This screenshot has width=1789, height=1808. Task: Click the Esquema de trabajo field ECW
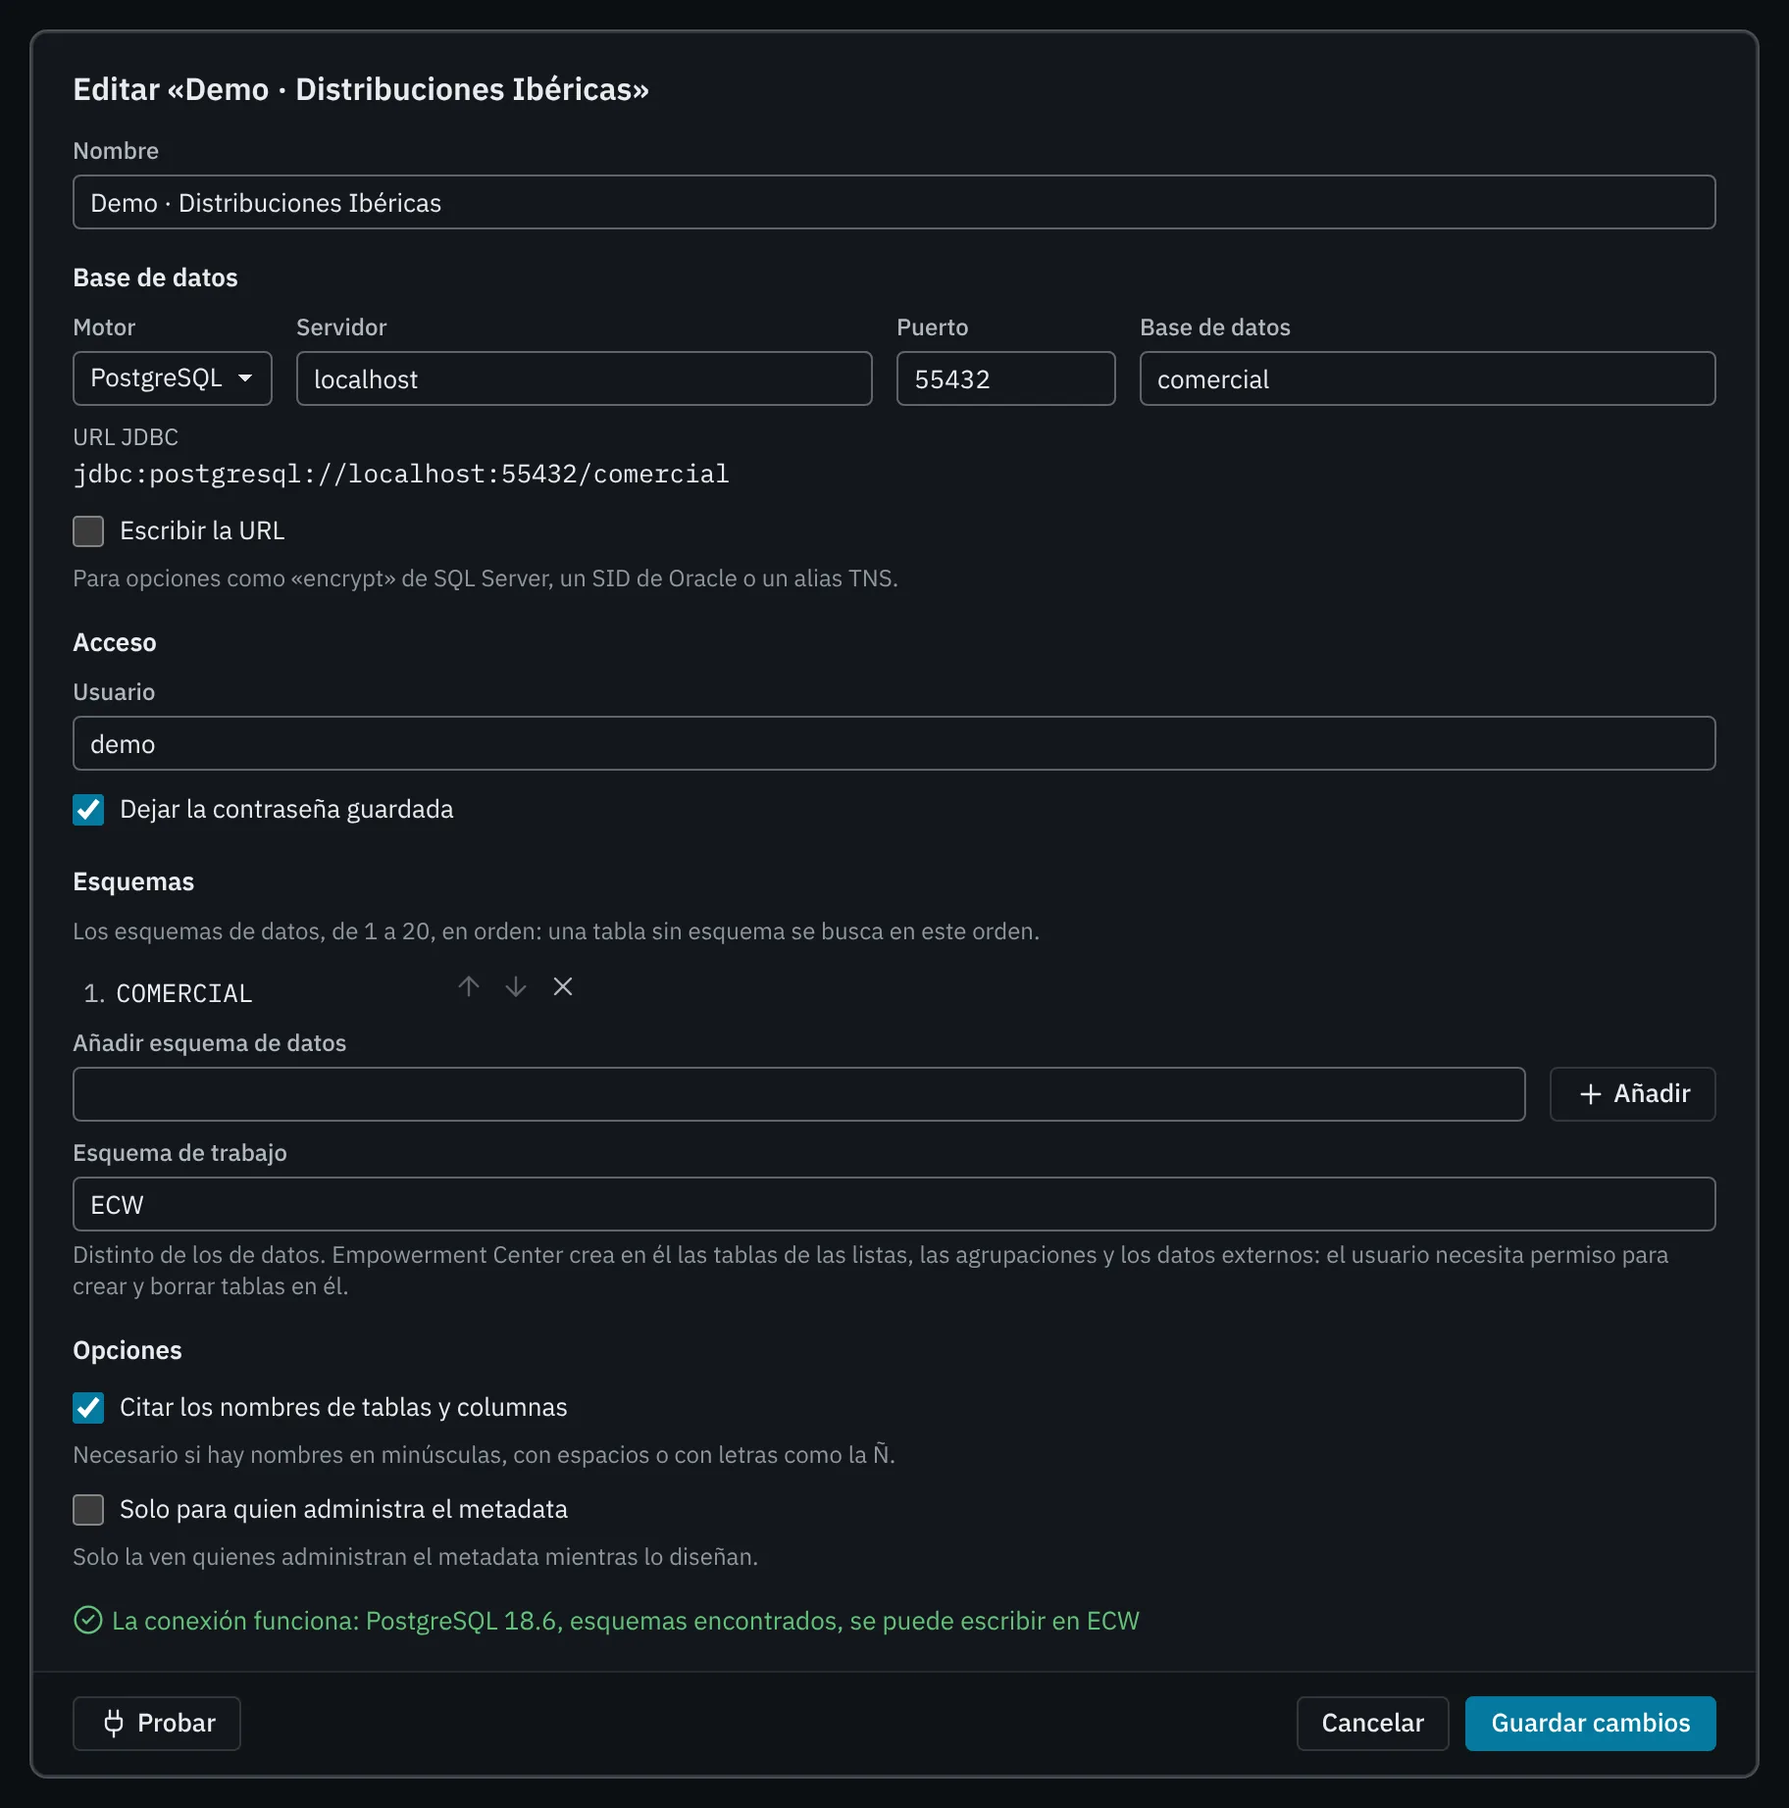pyautogui.click(x=894, y=1204)
